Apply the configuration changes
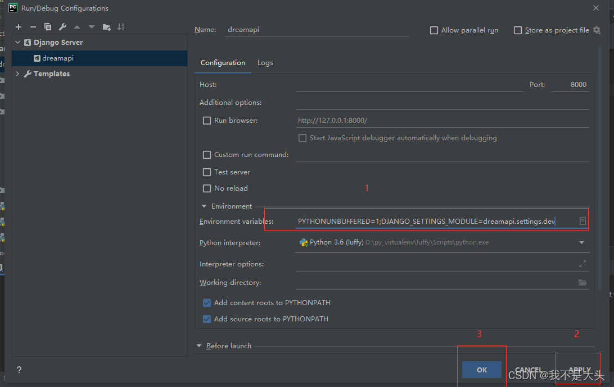Screen dimensions: 614x387 click(x=580, y=370)
